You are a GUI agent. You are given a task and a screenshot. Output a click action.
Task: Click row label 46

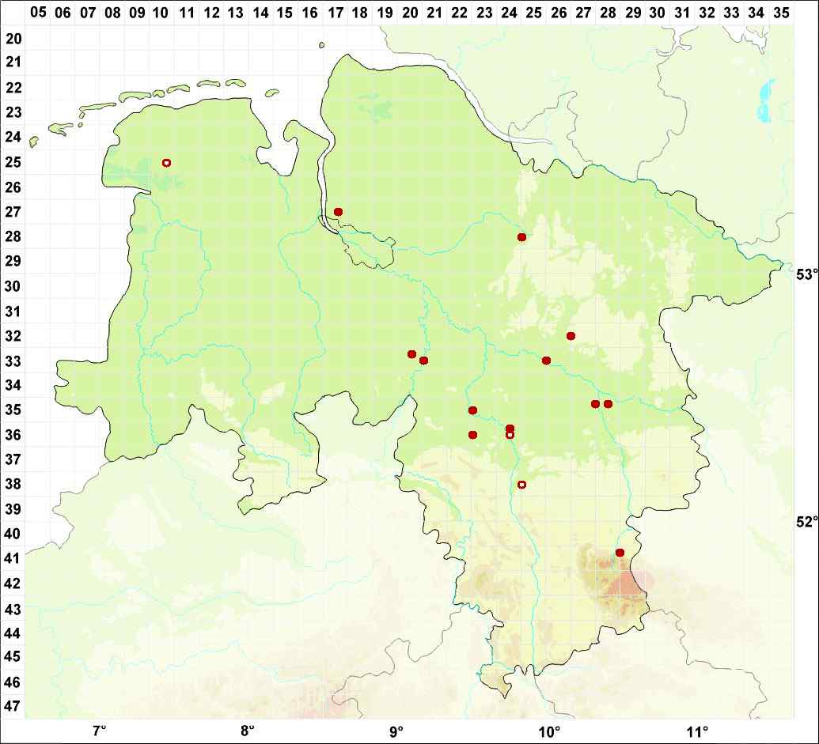click(13, 682)
